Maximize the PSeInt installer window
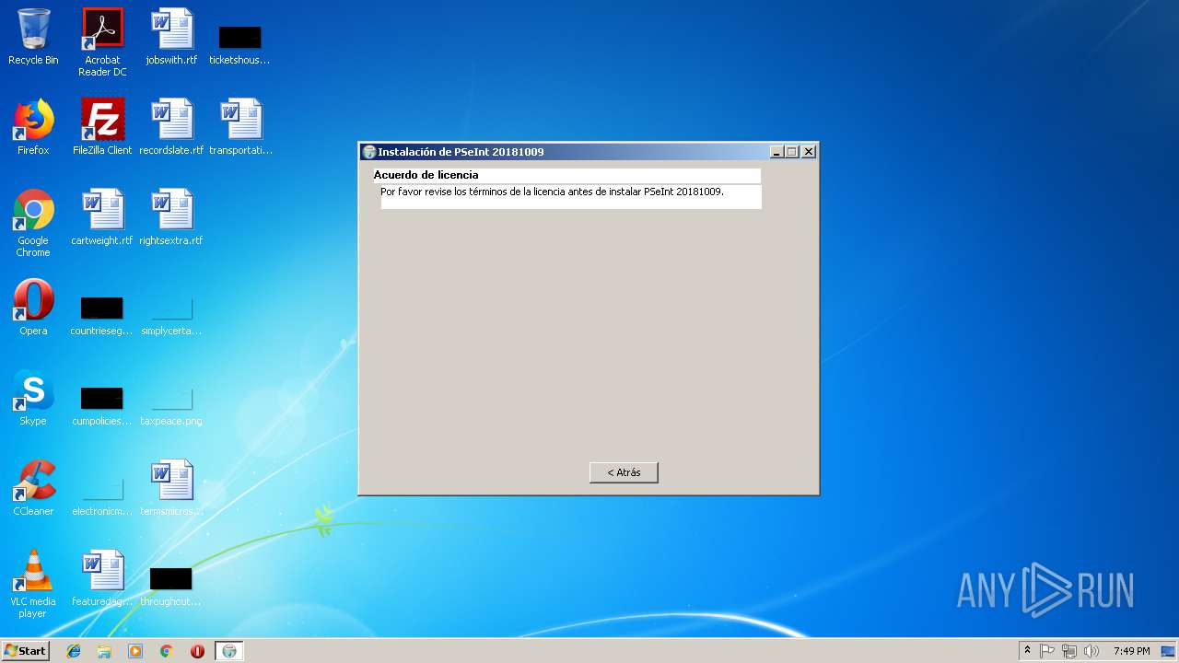Screen dimensions: 1179x663 click(x=791, y=152)
